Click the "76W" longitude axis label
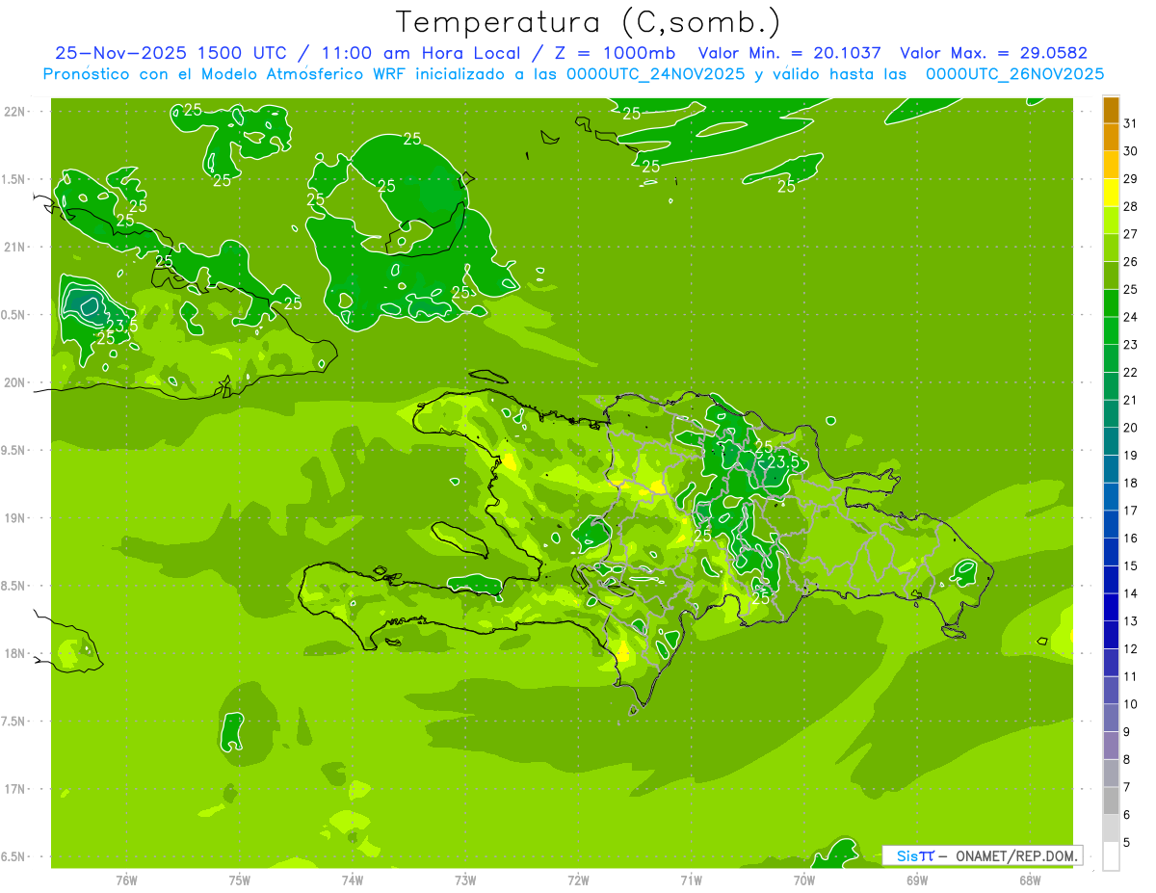1156x893 pixels. pos(126,880)
